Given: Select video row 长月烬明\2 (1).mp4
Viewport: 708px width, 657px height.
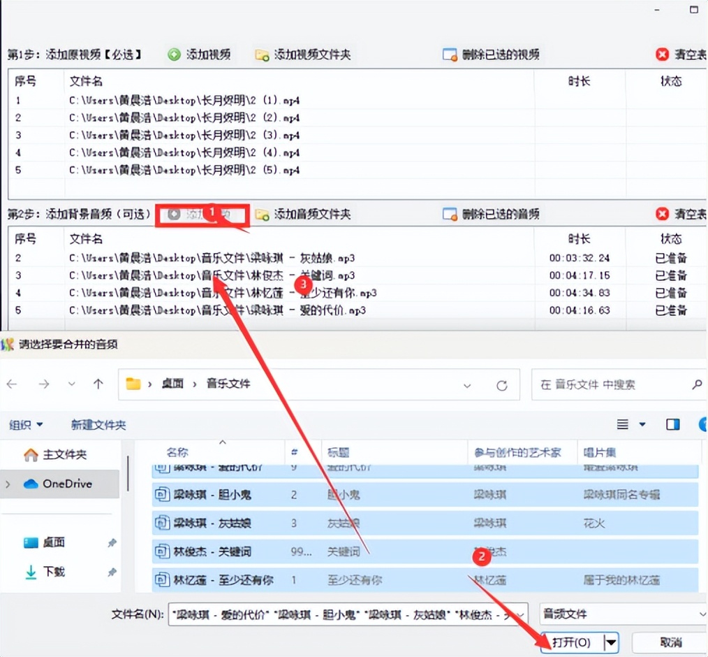Looking at the screenshot, I should (357, 101).
